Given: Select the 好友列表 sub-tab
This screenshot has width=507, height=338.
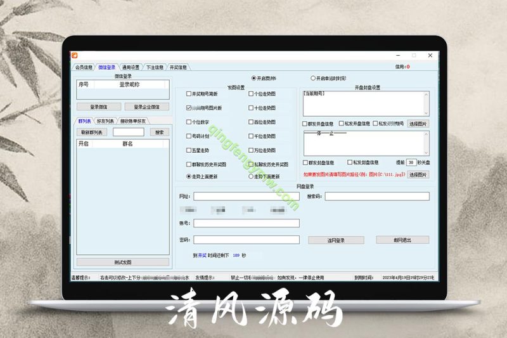Looking at the screenshot, I should click(105, 120).
